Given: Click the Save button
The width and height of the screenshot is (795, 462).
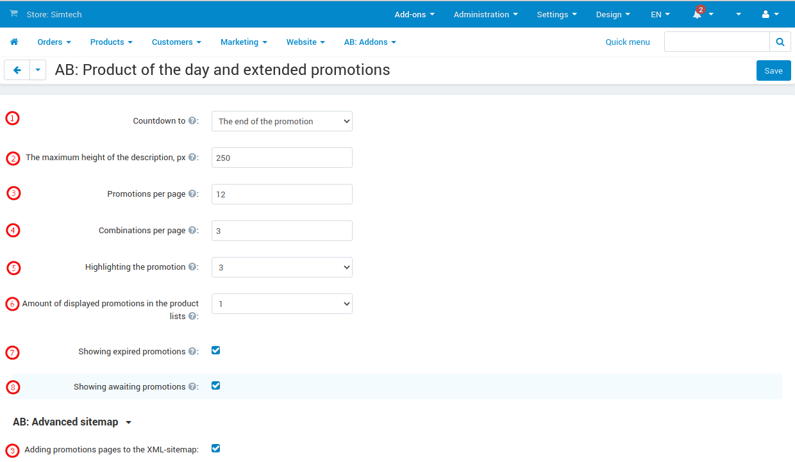Looking at the screenshot, I should point(773,70).
